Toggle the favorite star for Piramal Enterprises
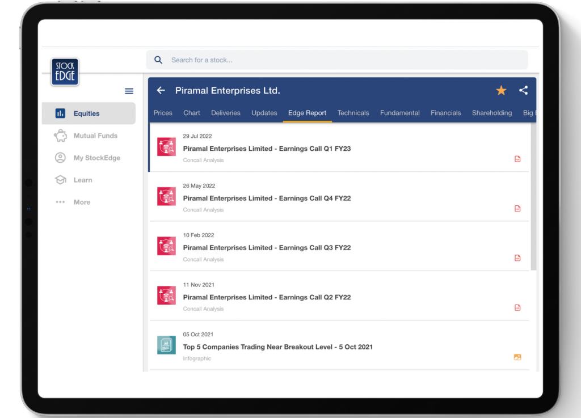This screenshot has height=418, width=581. (501, 90)
